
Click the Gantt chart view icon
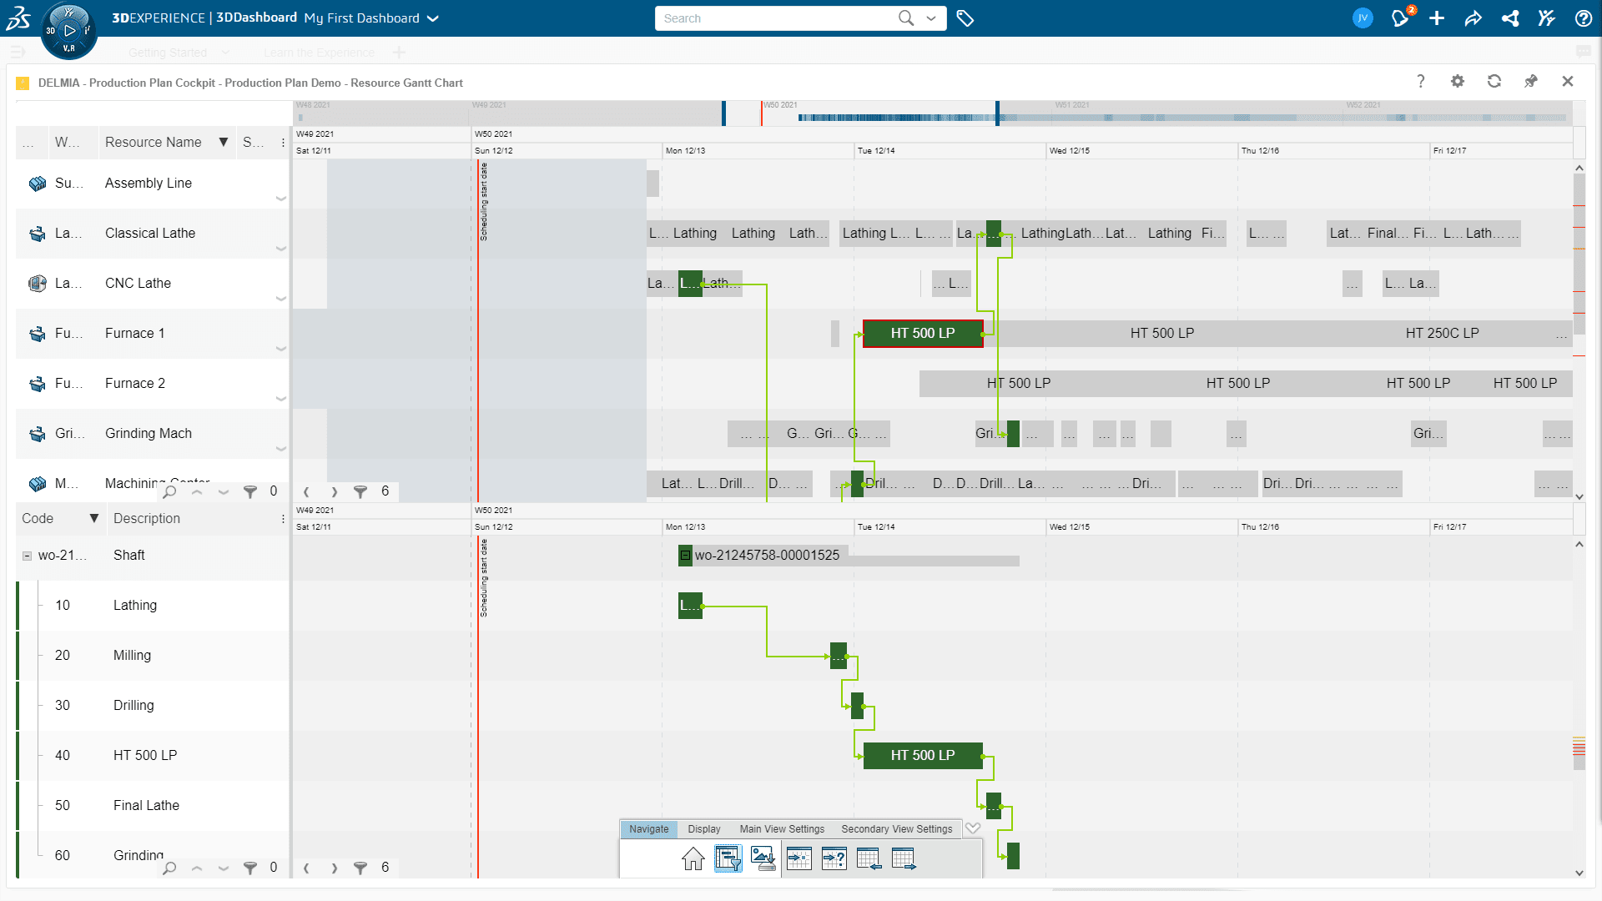click(x=728, y=858)
